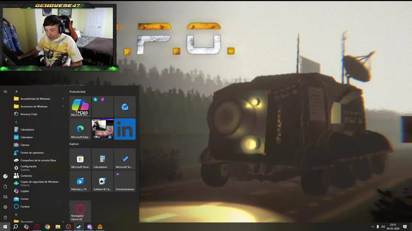The height and width of the screenshot is (231, 412).
Task: Open the Fotos live tile
Action: [102, 129]
